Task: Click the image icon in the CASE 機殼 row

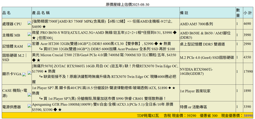Action: (x=29, y=95)
